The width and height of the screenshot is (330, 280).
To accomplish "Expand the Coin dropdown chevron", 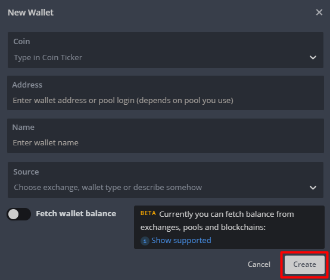I will [313, 57].
